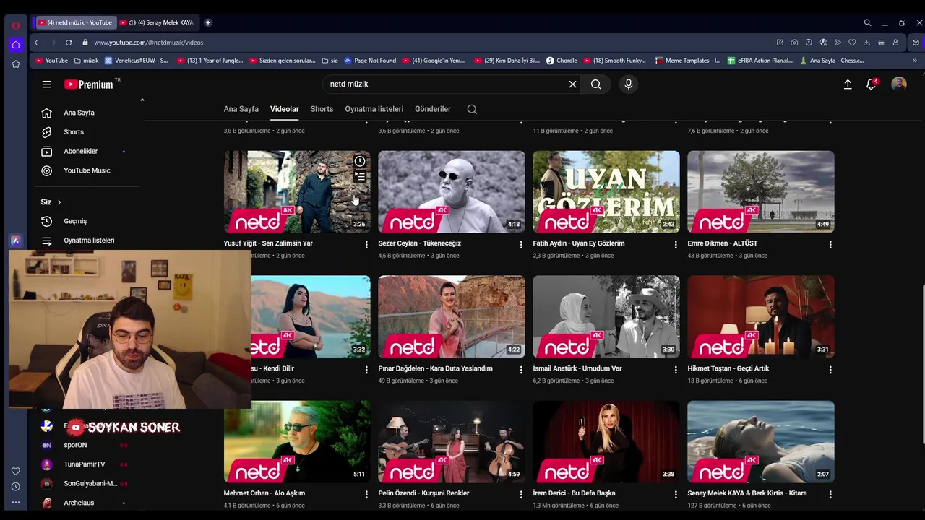The height and width of the screenshot is (520, 925).
Task: Open the Opera sidebar three-dots menu
Action: point(16,503)
